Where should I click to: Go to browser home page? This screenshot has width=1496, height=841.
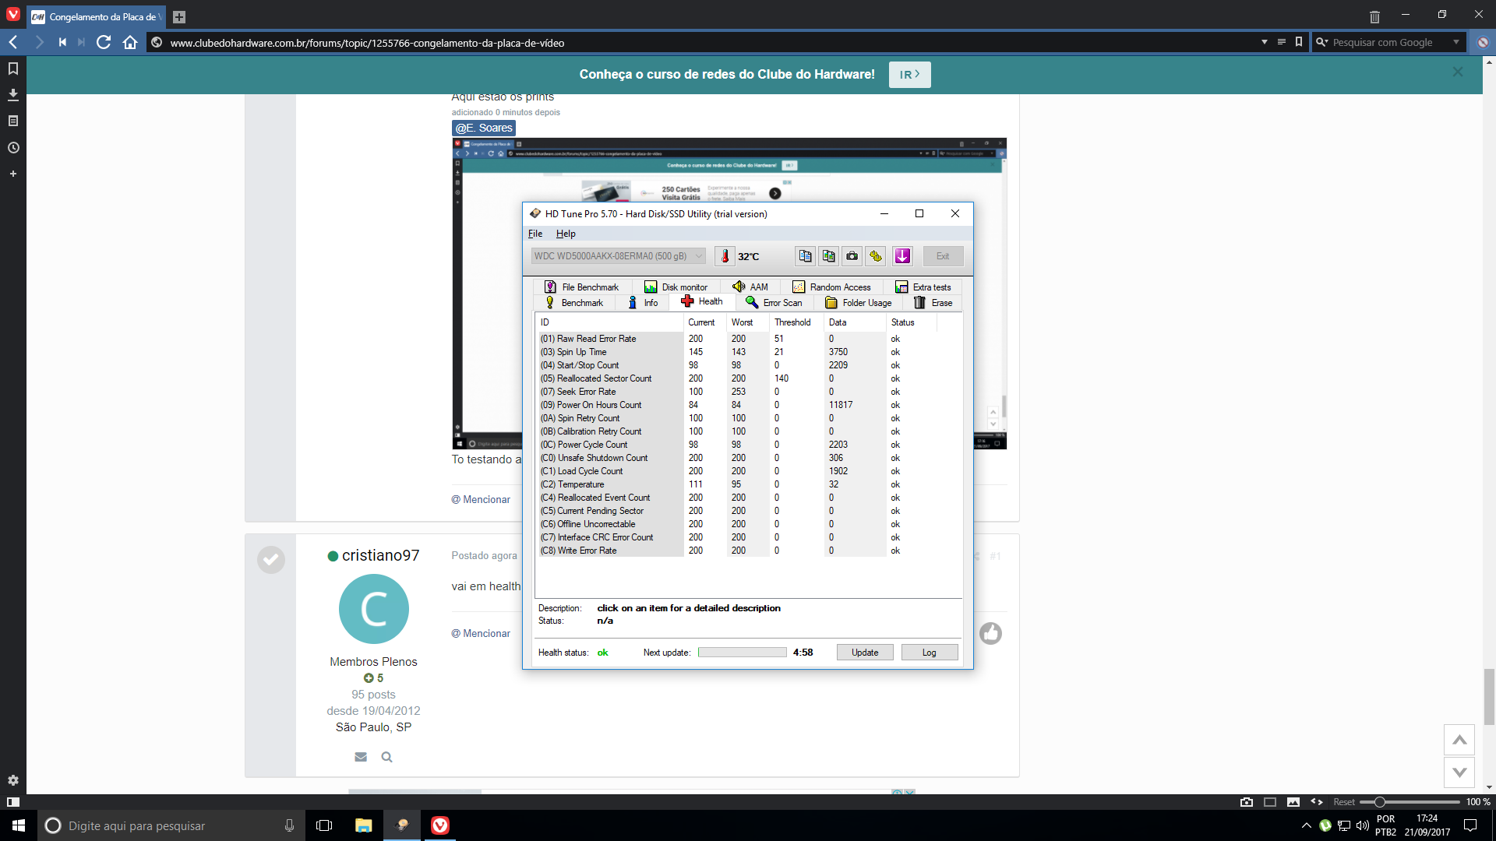click(x=130, y=42)
